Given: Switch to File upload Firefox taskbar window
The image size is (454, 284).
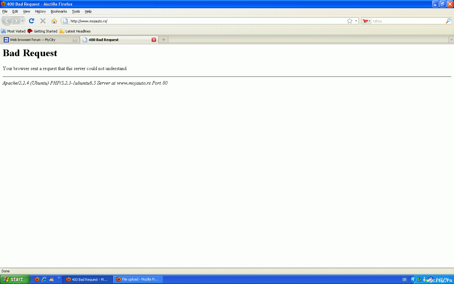Looking at the screenshot, I should (138, 279).
